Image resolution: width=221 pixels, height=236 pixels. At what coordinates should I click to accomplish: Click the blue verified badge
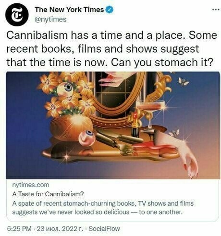coord(110,10)
